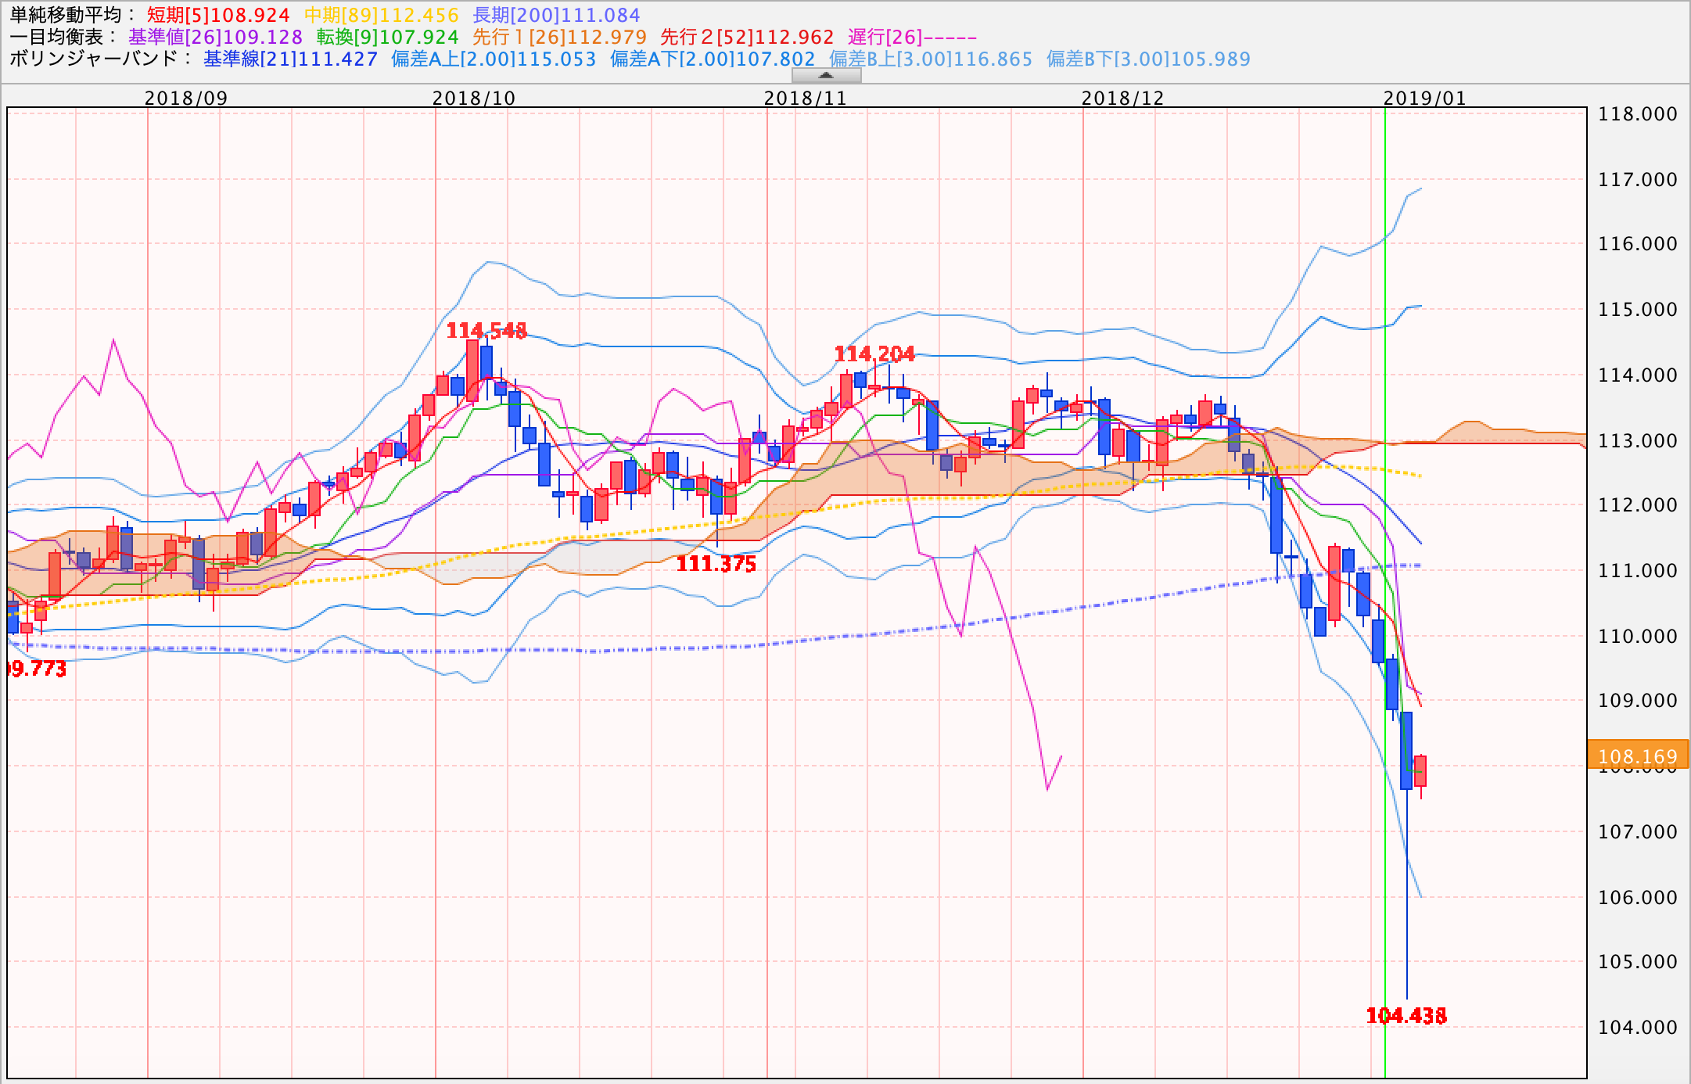The height and width of the screenshot is (1084, 1691).
Task: Click the 2019/01 date axis label
Action: (x=1424, y=98)
